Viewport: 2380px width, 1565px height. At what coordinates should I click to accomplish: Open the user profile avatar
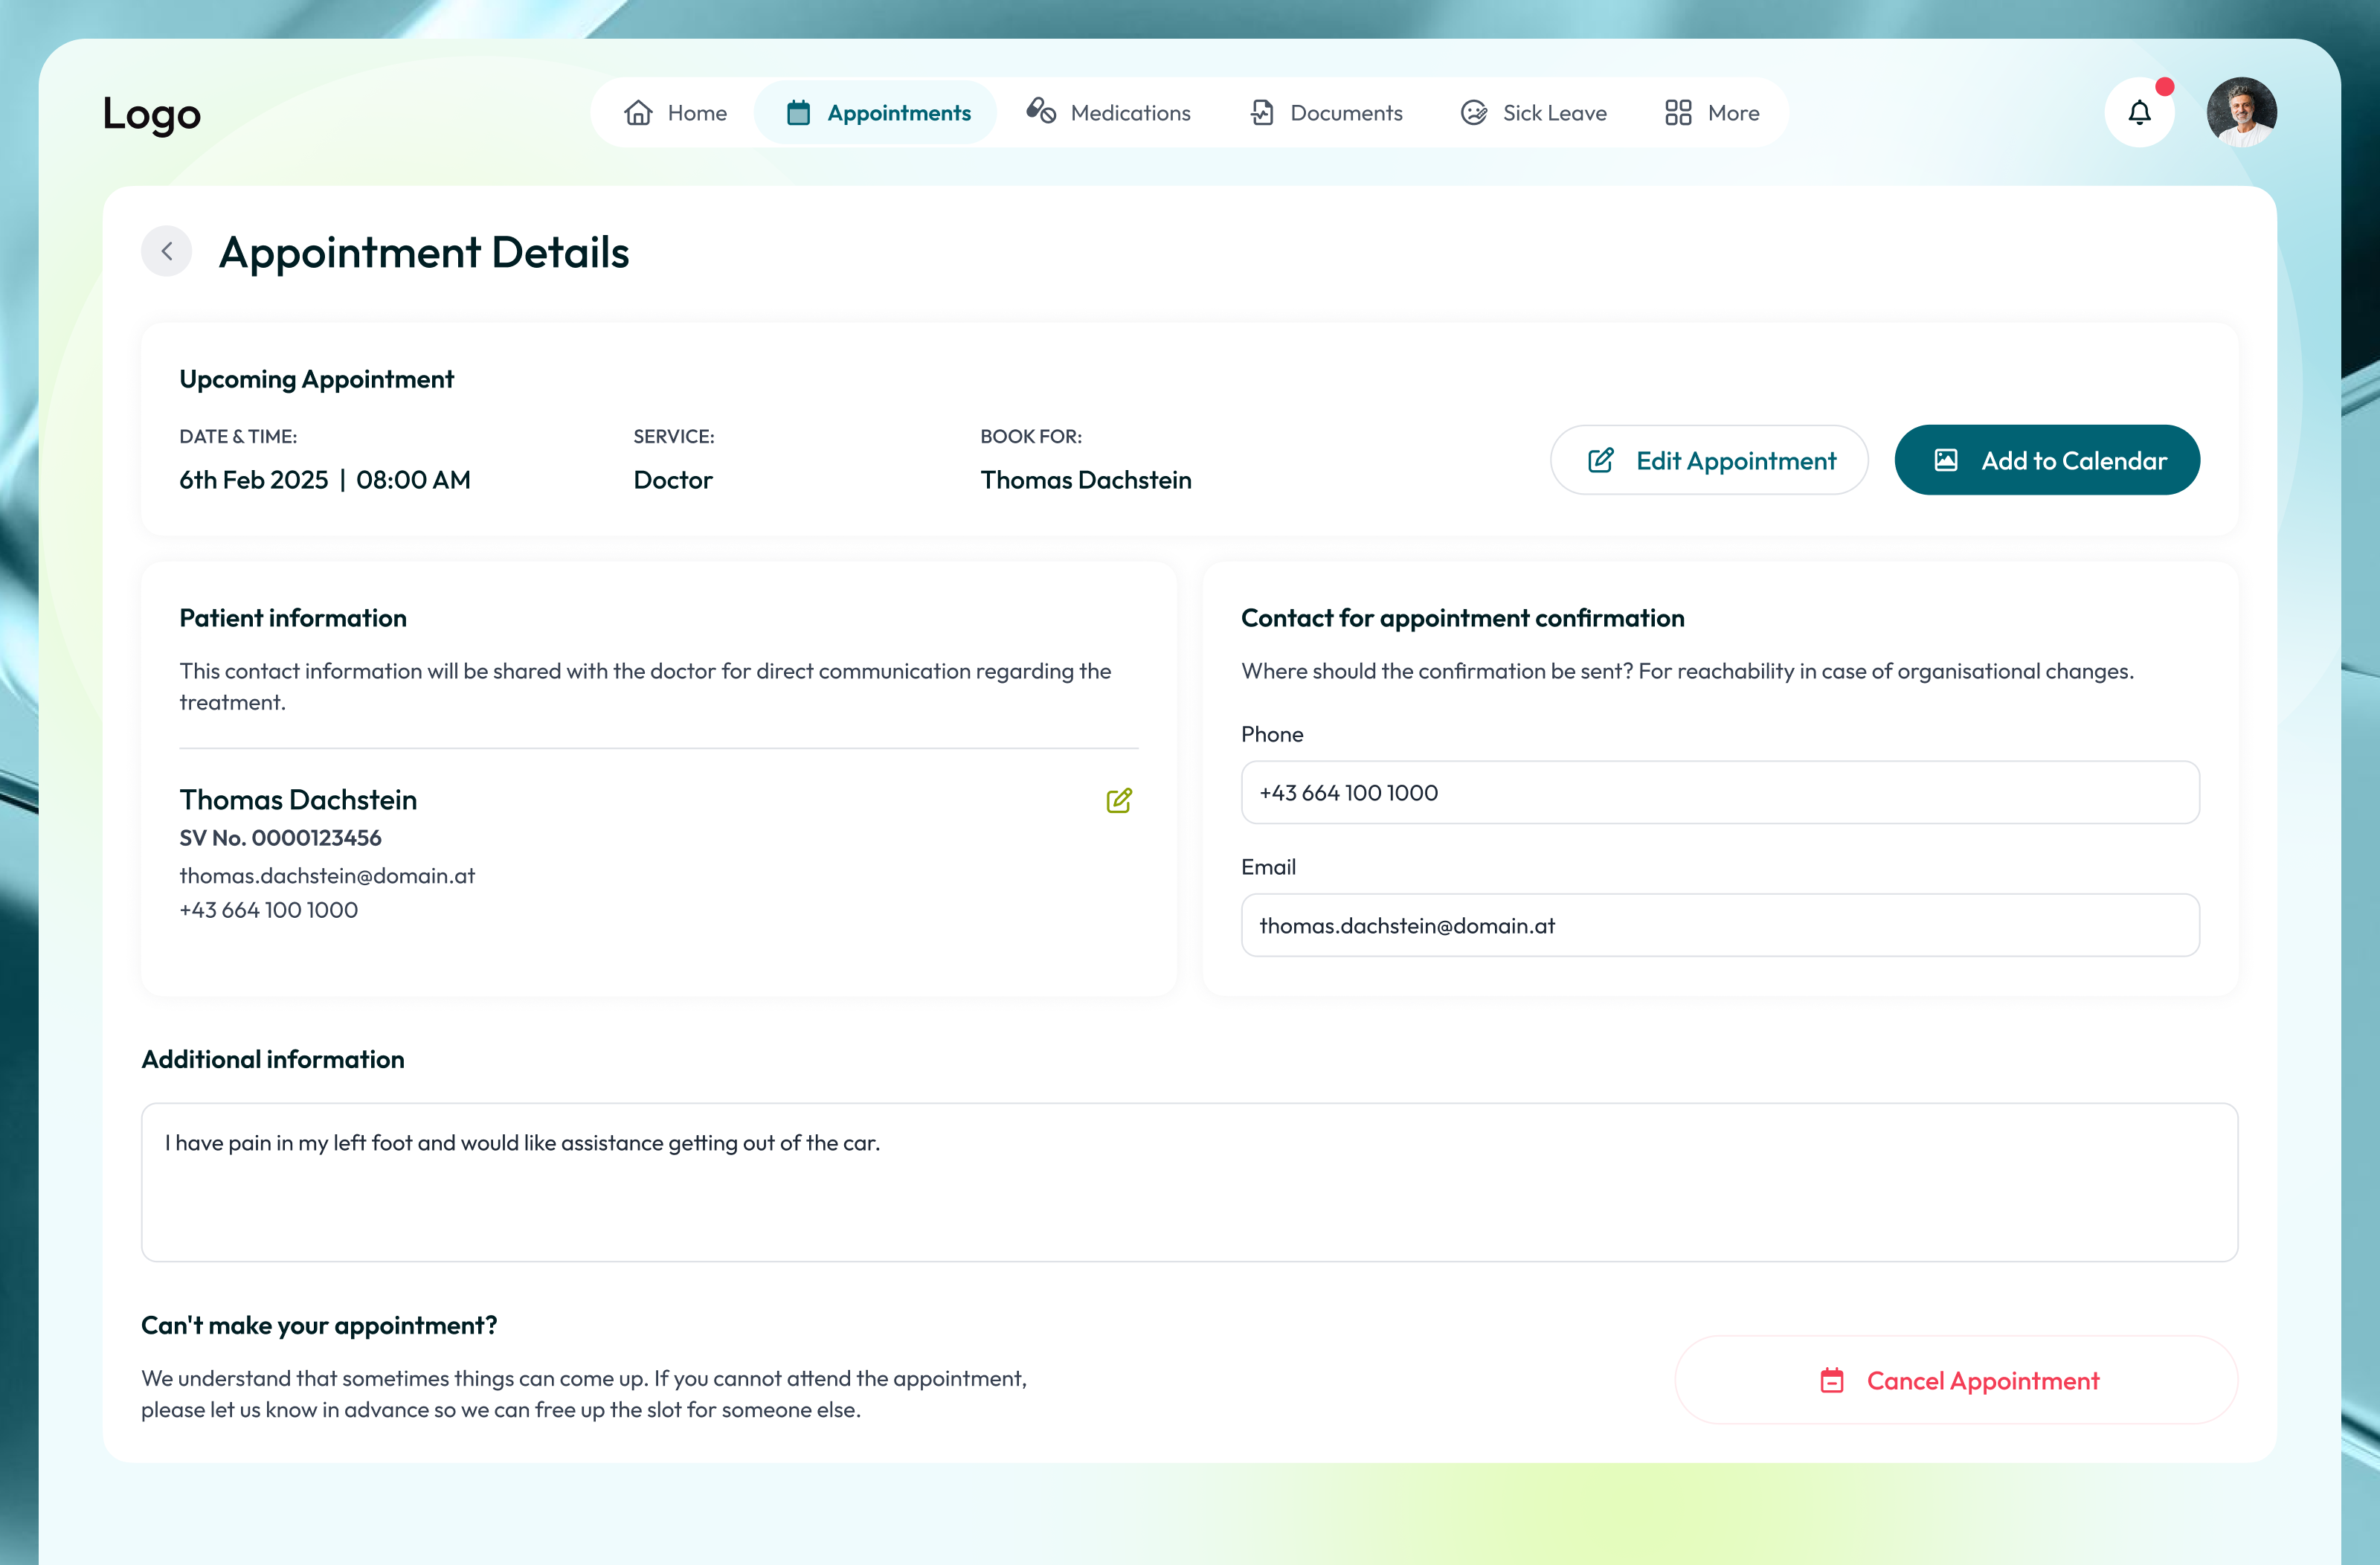[2241, 113]
